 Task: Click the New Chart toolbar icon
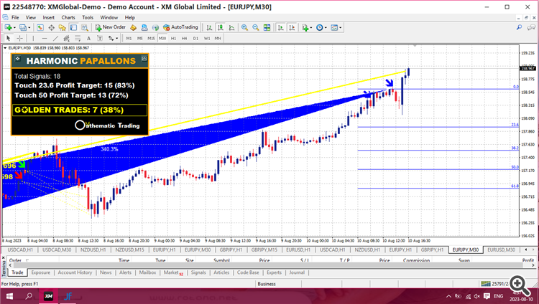8,27
